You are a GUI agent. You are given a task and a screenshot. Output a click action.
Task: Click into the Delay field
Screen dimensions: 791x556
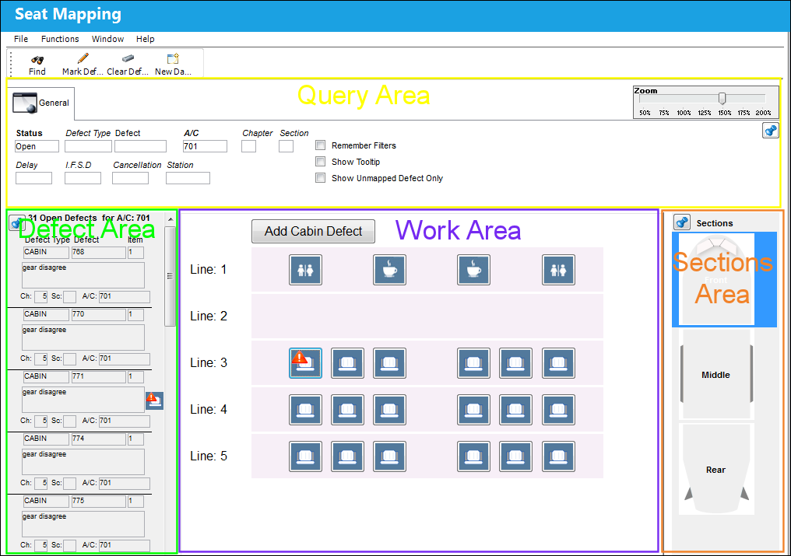pyautogui.click(x=33, y=178)
